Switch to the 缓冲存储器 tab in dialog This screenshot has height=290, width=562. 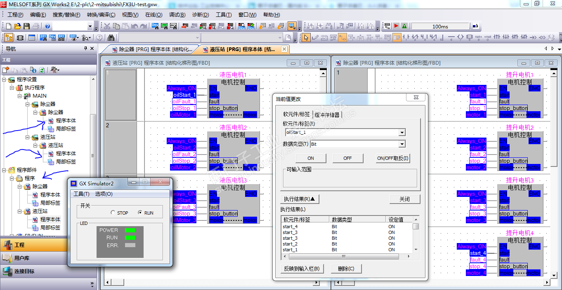click(327, 115)
